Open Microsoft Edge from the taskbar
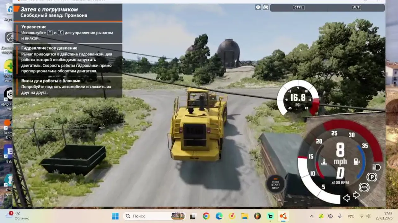The image size is (398, 223). [219, 216]
